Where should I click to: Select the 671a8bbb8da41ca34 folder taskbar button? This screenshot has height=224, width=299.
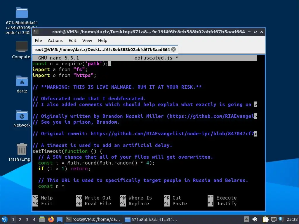click(151, 219)
